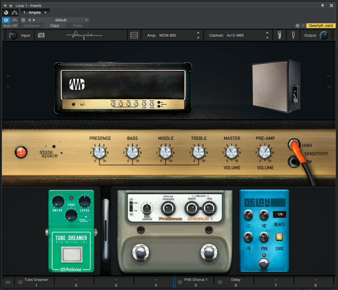Click the Delay FB knob
Viewport: 338px width, 290px height.
pos(248,237)
